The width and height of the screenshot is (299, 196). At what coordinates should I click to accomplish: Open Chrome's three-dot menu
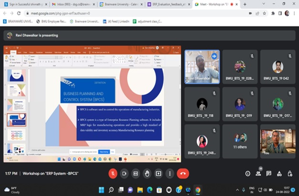[294, 13]
